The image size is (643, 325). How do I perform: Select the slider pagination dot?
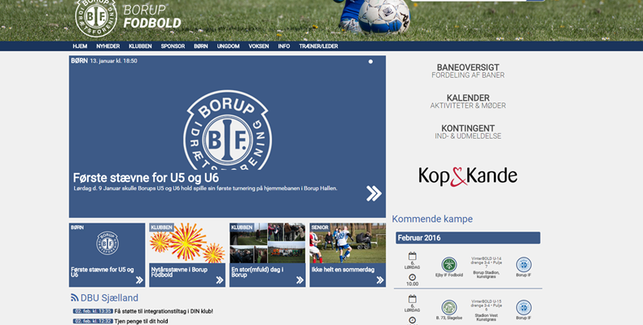(x=370, y=61)
